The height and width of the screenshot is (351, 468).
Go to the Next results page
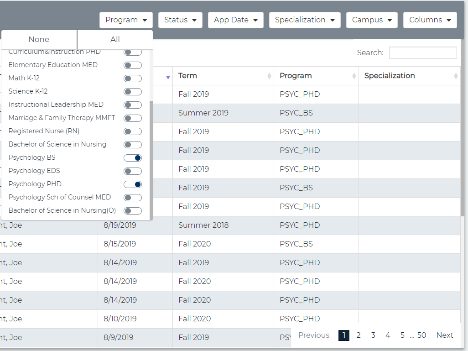444,335
